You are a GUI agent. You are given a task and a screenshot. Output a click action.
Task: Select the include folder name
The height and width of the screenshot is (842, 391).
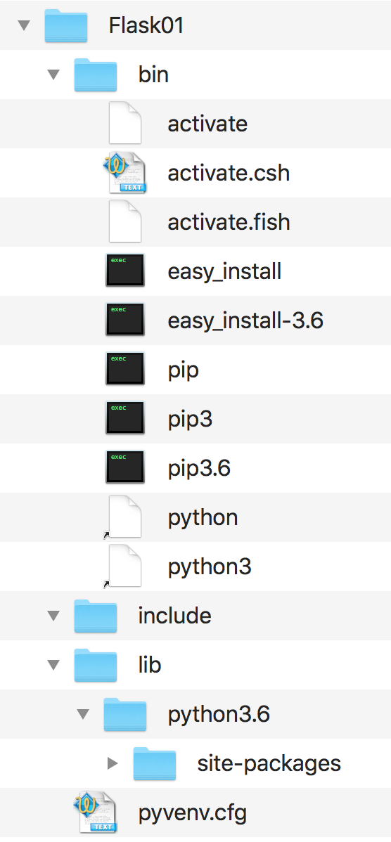[174, 616]
